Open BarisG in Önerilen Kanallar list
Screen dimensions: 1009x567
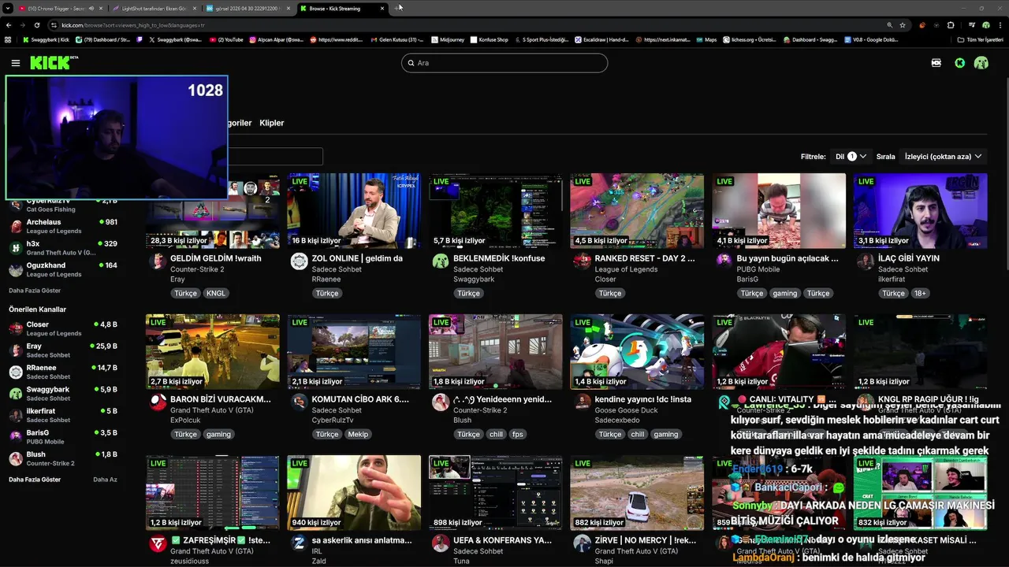point(63,437)
